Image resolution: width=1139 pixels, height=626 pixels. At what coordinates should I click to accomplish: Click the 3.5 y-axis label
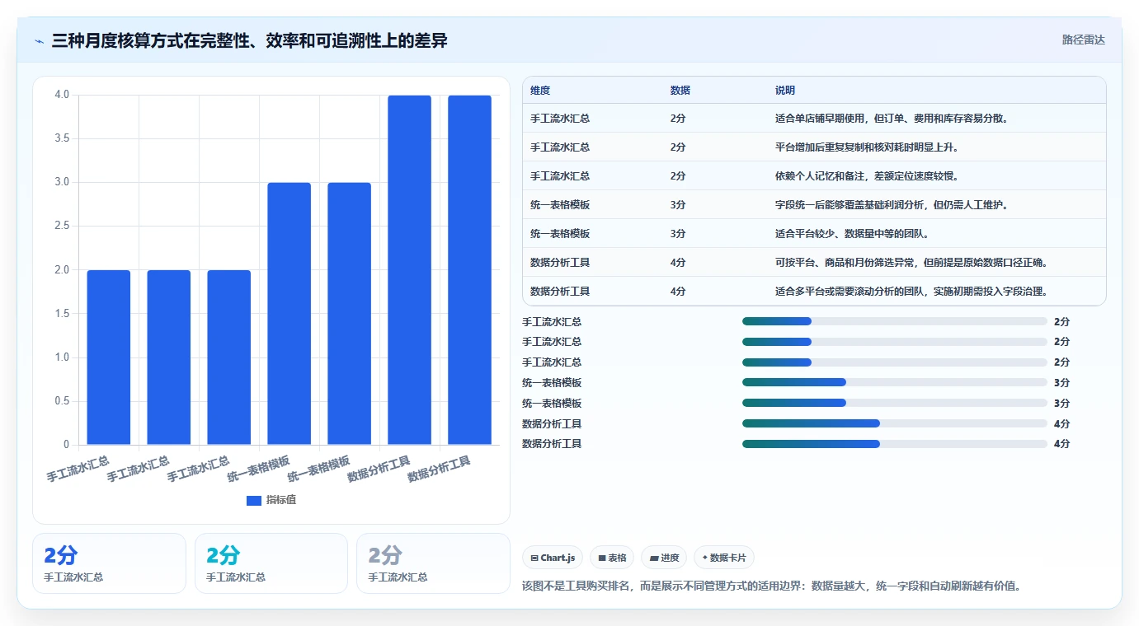[x=62, y=138]
